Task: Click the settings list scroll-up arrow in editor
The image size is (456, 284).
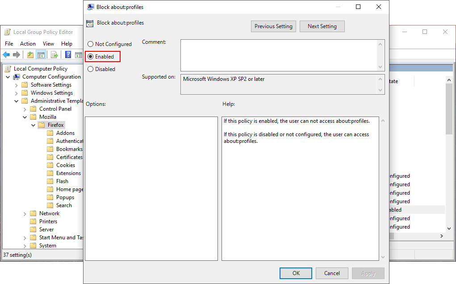Action: (449, 79)
